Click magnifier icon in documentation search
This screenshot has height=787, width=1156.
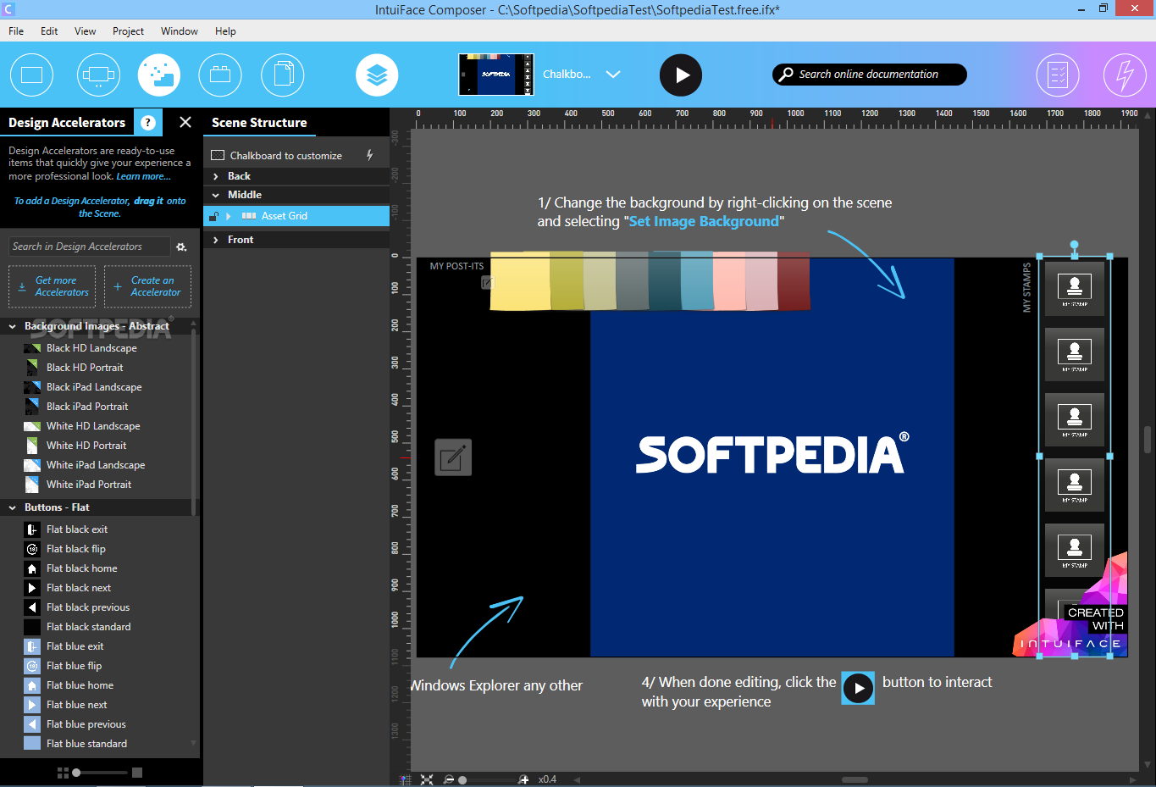pos(786,74)
